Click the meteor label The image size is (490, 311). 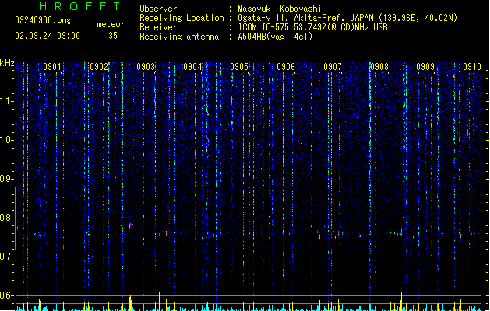point(111,24)
